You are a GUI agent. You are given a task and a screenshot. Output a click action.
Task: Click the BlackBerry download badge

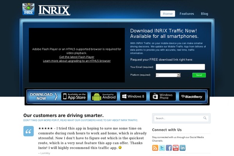point(192,96)
